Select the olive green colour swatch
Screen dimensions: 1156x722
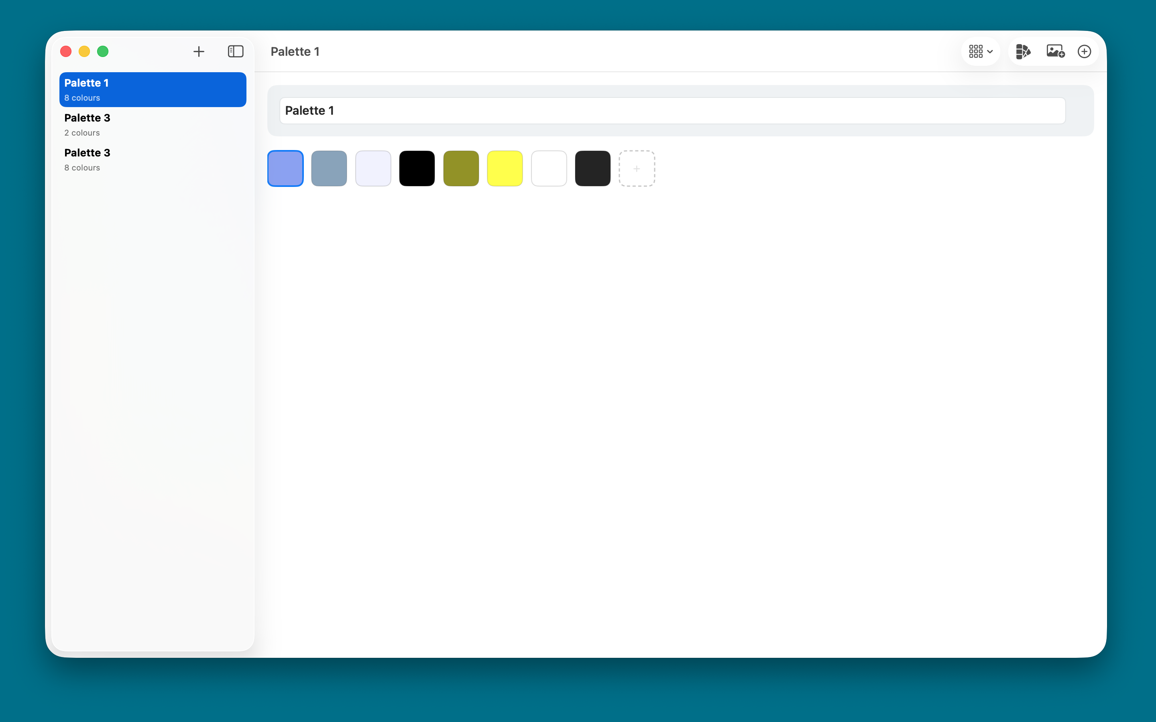pyautogui.click(x=460, y=168)
